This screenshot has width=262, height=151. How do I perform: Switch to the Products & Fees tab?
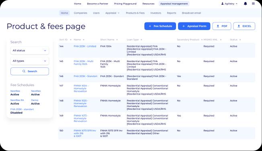tap(135, 13)
